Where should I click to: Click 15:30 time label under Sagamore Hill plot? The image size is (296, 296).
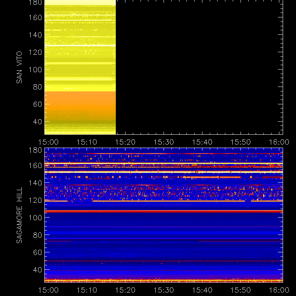point(164,290)
